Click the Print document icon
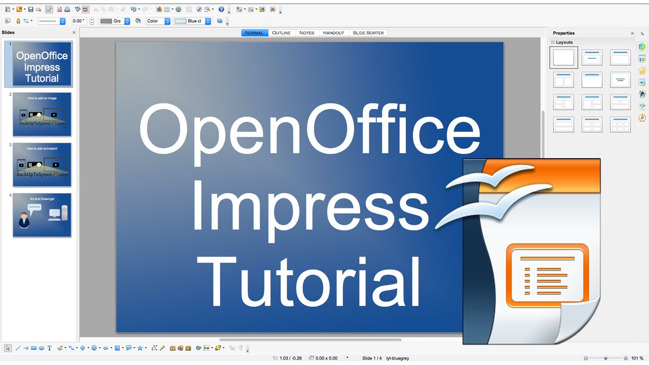This screenshot has width=649, height=365. (67, 10)
